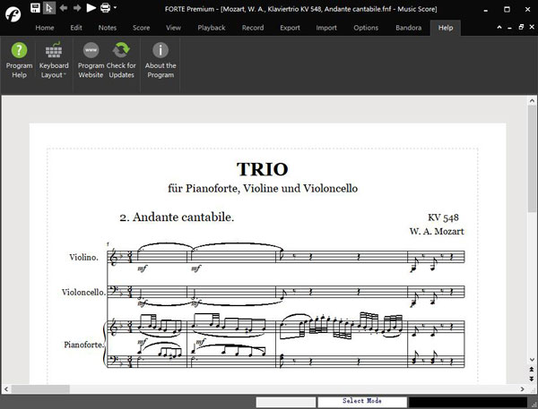Image resolution: width=538 pixels, height=409 pixels.
Task: Click the vertical scrollbar down arrow
Action: 532,360
